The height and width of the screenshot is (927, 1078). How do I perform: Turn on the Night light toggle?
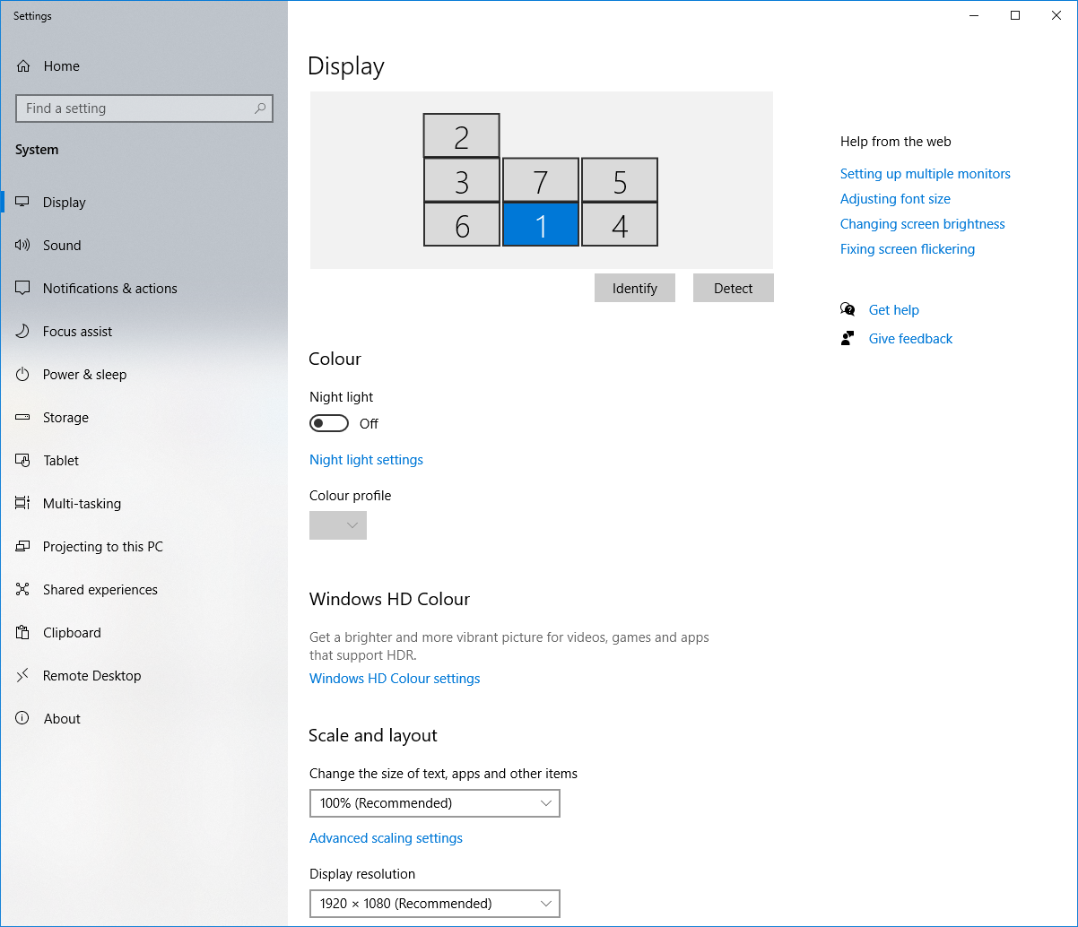coord(329,423)
